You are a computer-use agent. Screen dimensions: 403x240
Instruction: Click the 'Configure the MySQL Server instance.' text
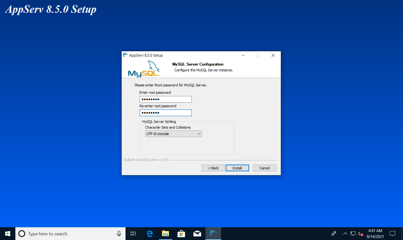[x=204, y=70]
